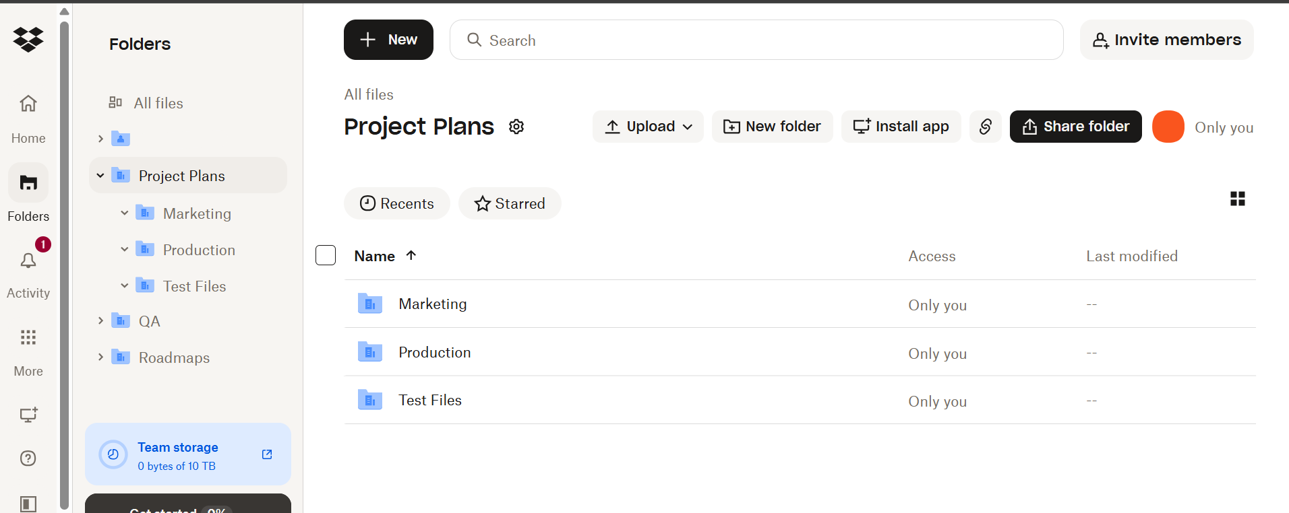The image size is (1289, 513).
Task: Click into the Search field
Action: pos(756,40)
